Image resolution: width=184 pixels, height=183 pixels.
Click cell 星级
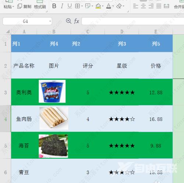pos(122,66)
